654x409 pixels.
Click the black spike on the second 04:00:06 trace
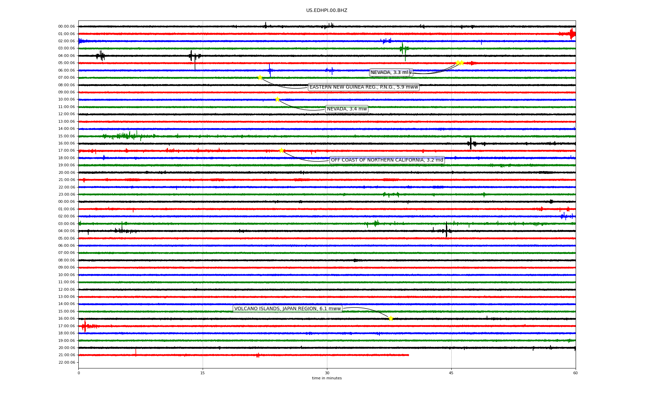point(446,230)
